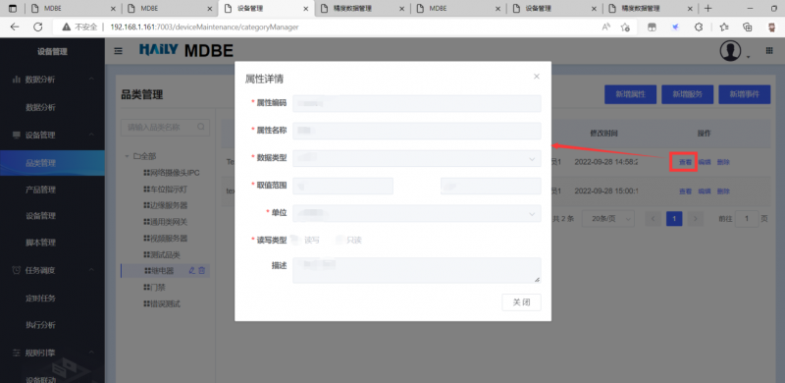Close the 属性详情 dialog with X icon
The height and width of the screenshot is (383, 785).
[537, 77]
